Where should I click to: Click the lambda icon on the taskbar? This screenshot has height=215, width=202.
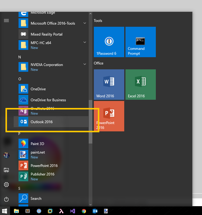61,211
